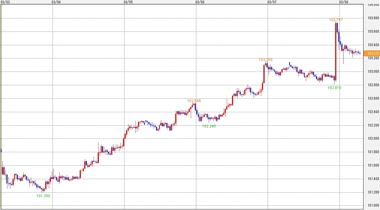Click the 101.000 price axis label

point(373,205)
